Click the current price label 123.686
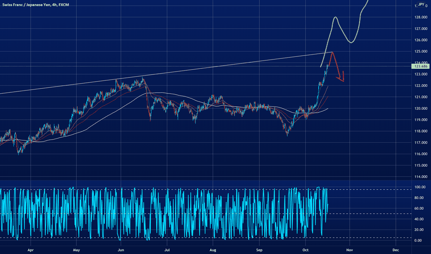The height and width of the screenshot is (254, 431). coord(420,66)
